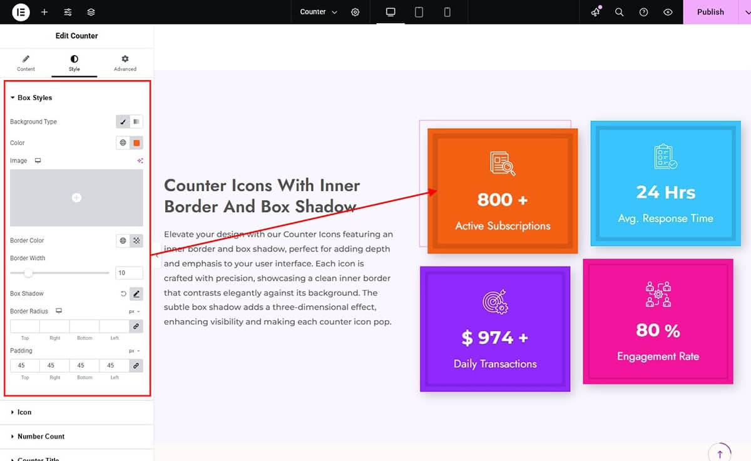Screen dimensions: 751x461
Task: Select the 80 % counter number
Action: [658, 330]
